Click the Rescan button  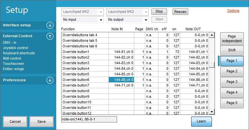pos(180,12)
